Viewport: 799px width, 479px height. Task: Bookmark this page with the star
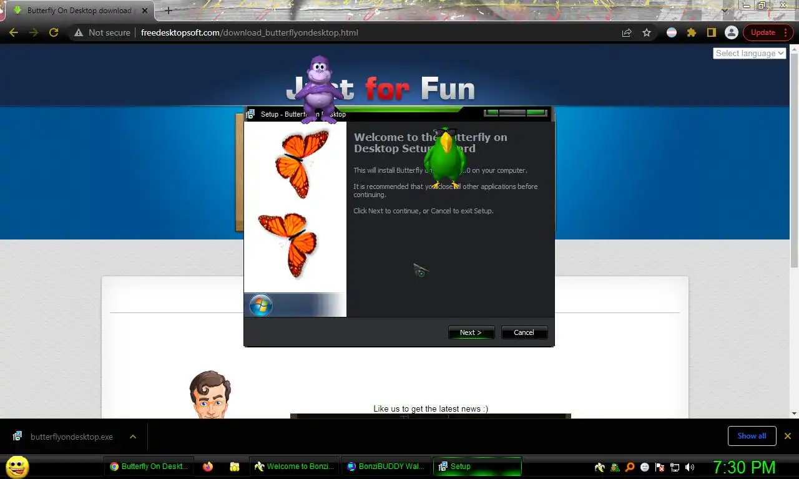point(647,32)
